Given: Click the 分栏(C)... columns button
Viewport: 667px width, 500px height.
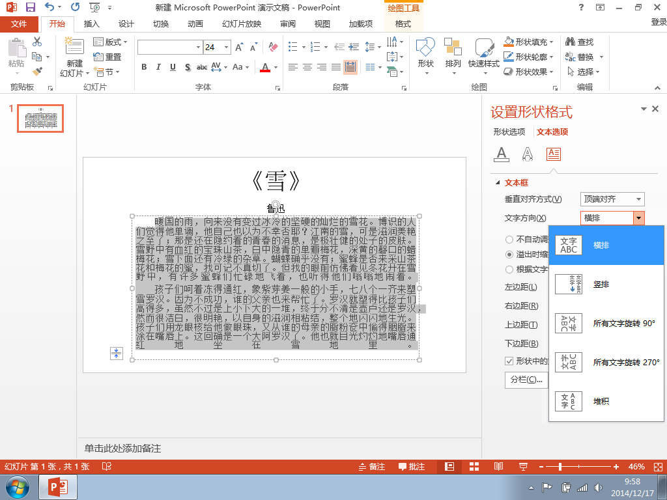Looking at the screenshot, I should (x=526, y=380).
